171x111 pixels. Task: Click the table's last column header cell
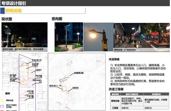point(156,94)
